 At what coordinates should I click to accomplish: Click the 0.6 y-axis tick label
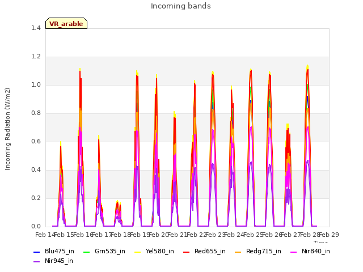pos(36,141)
